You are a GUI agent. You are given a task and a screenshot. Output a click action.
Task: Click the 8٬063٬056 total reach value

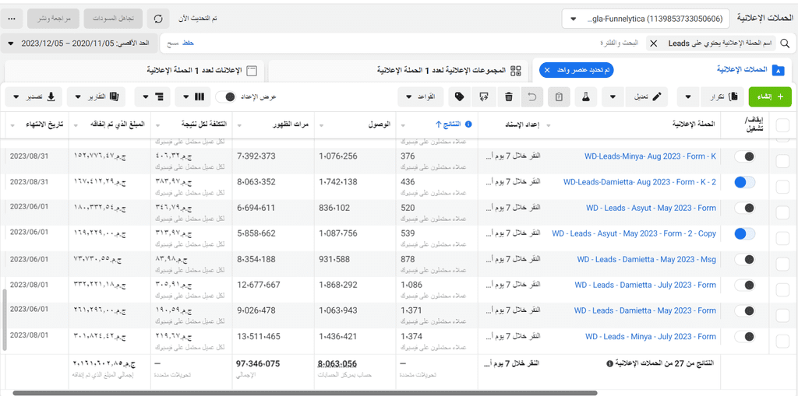click(x=337, y=364)
